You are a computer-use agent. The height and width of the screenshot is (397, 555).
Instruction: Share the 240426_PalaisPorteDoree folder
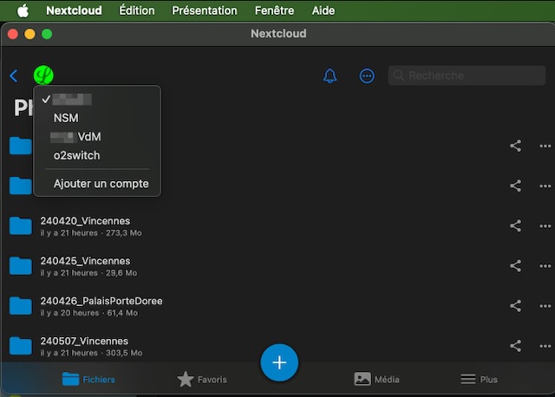coord(515,305)
